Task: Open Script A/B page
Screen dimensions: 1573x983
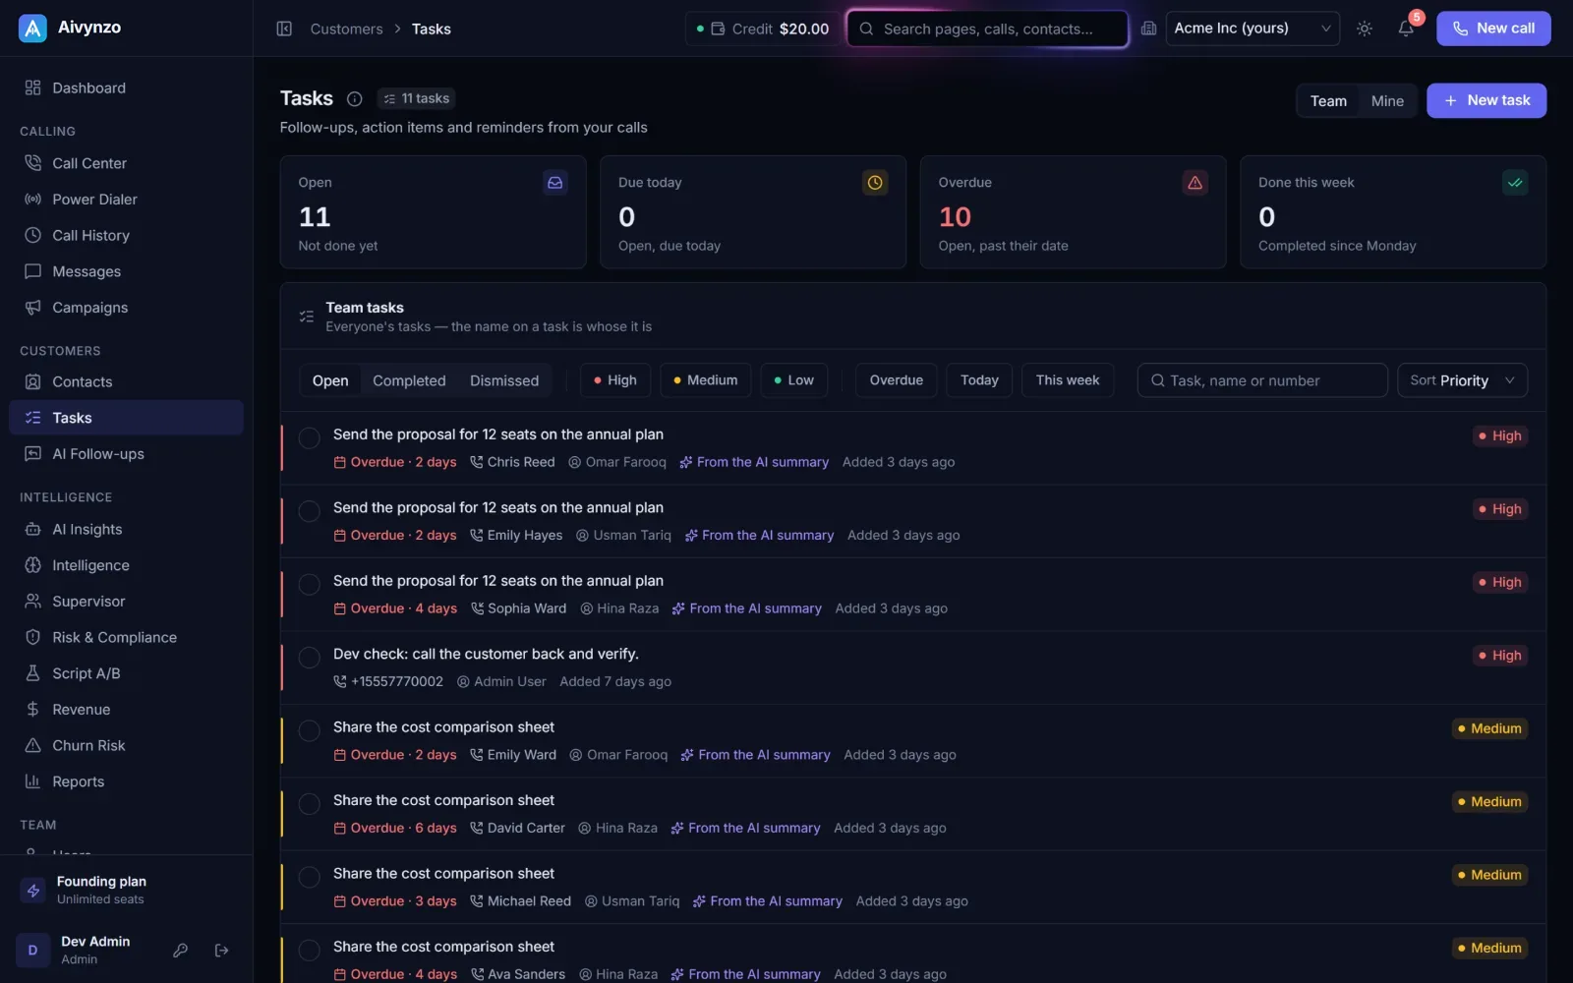Action: [126, 673]
